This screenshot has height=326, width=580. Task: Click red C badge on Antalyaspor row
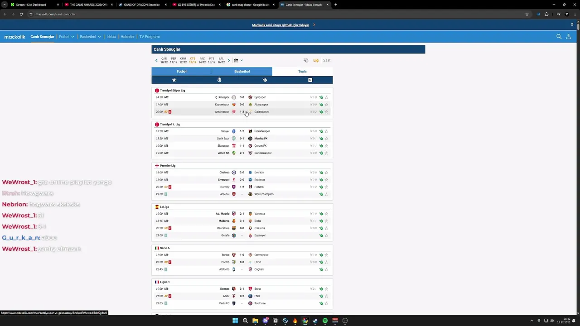click(x=170, y=112)
